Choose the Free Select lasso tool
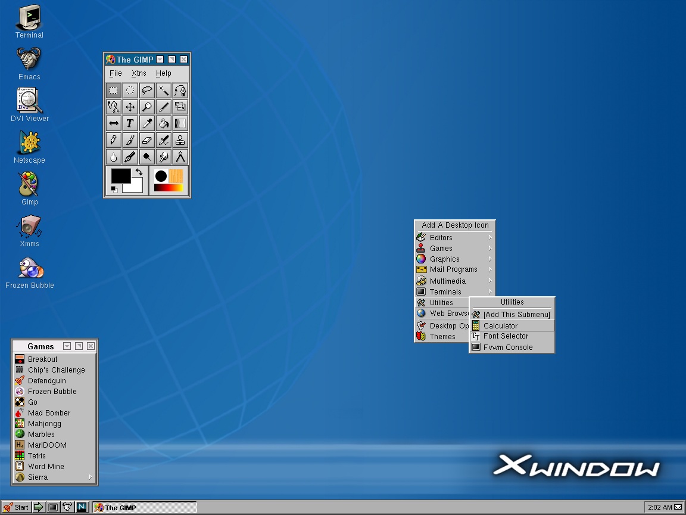The height and width of the screenshot is (515, 686). click(x=146, y=90)
